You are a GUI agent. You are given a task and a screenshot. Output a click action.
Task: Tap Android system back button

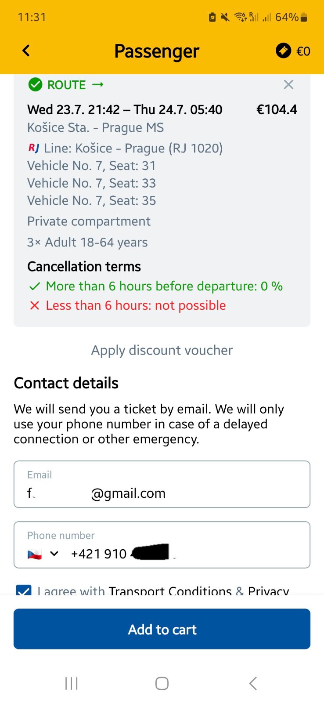tap(253, 683)
